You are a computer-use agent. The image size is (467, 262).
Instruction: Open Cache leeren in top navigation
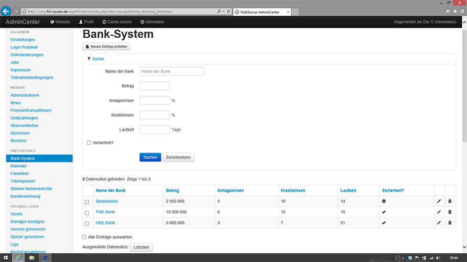117,22
